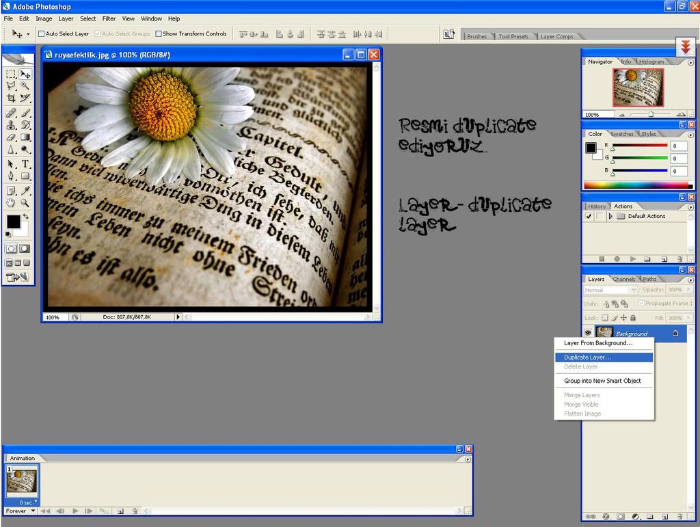
Task: Open the Move tool preset picker arrow
Action: (x=28, y=34)
